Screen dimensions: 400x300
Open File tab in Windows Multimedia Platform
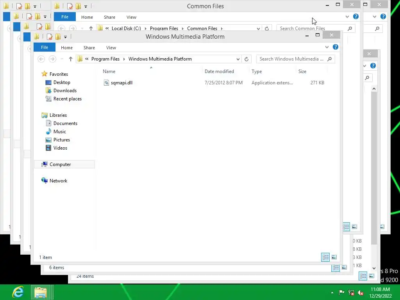pos(45,47)
